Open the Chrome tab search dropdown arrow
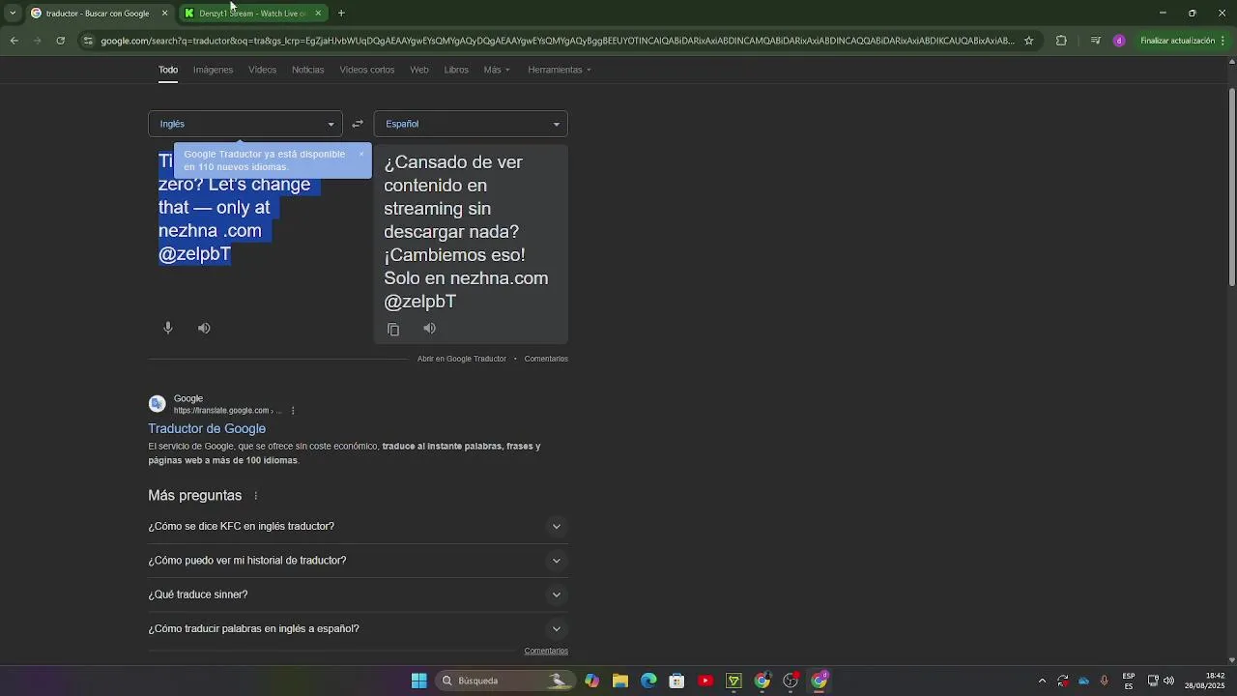 pyautogui.click(x=12, y=14)
